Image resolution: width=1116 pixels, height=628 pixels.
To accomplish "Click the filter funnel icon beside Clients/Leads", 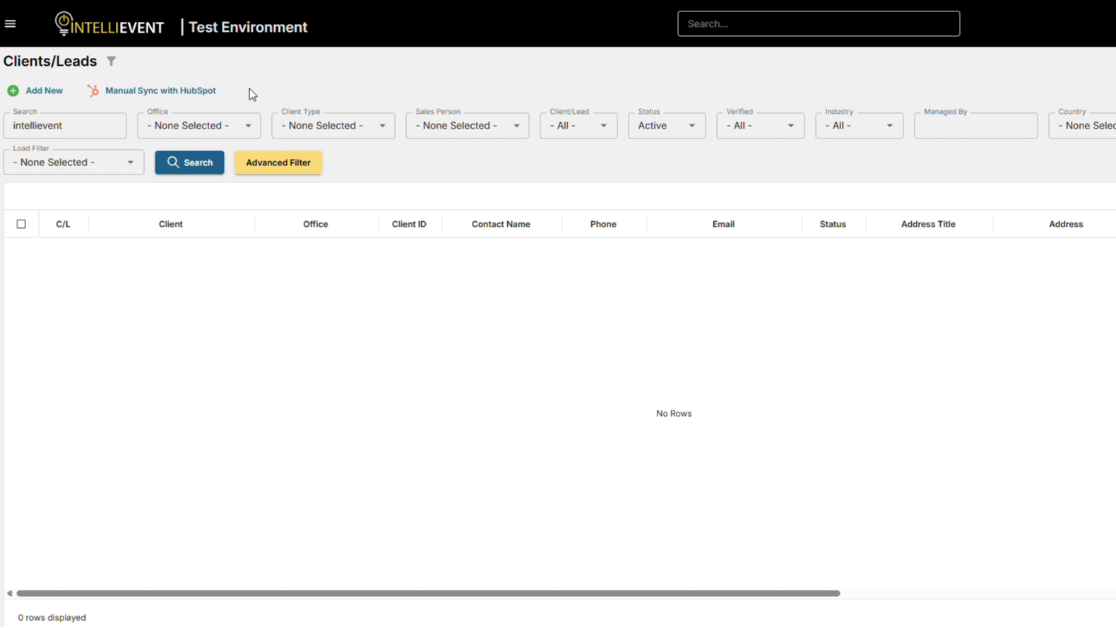I will coord(111,61).
